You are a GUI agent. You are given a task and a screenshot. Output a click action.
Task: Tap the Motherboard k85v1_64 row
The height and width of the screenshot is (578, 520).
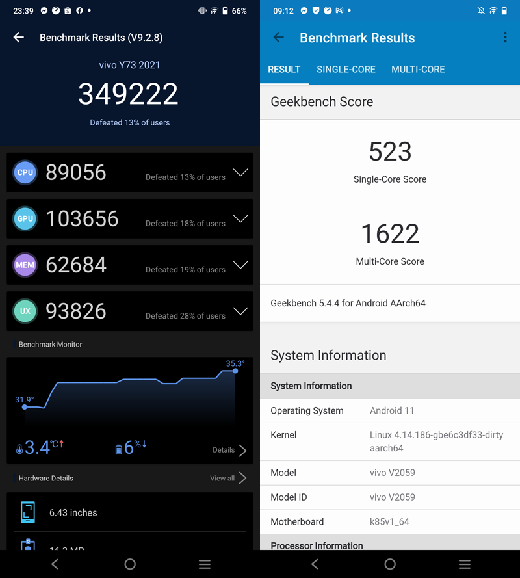coord(390,521)
